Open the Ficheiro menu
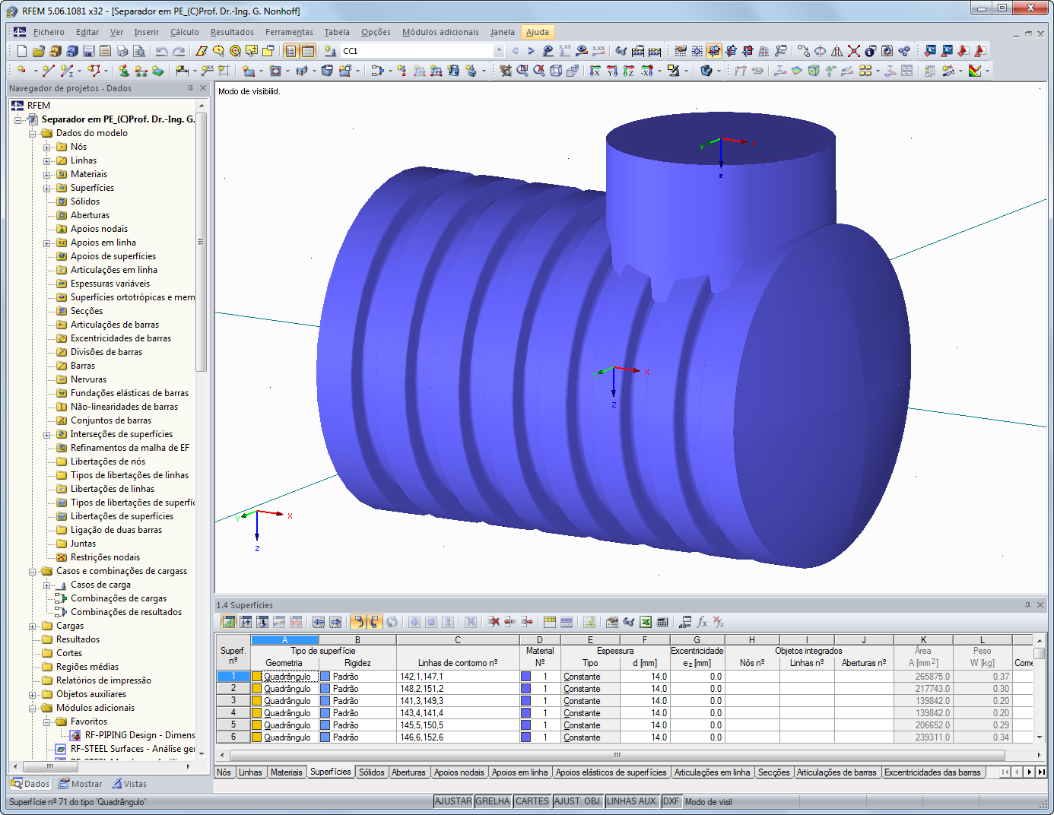The width and height of the screenshot is (1054, 815). [49, 32]
